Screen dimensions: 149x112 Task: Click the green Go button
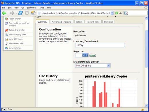pyautogui.click(x=119, y=13)
